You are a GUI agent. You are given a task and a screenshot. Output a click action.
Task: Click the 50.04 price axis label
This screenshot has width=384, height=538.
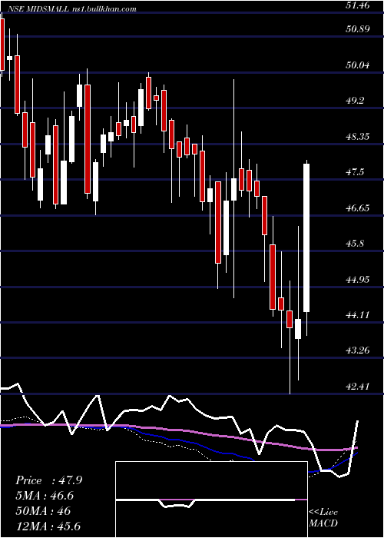click(358, 65)
